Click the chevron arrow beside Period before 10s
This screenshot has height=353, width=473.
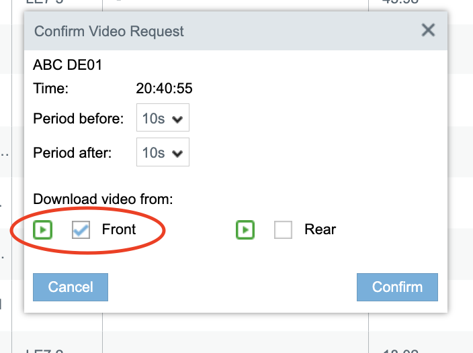click(177, 119)
